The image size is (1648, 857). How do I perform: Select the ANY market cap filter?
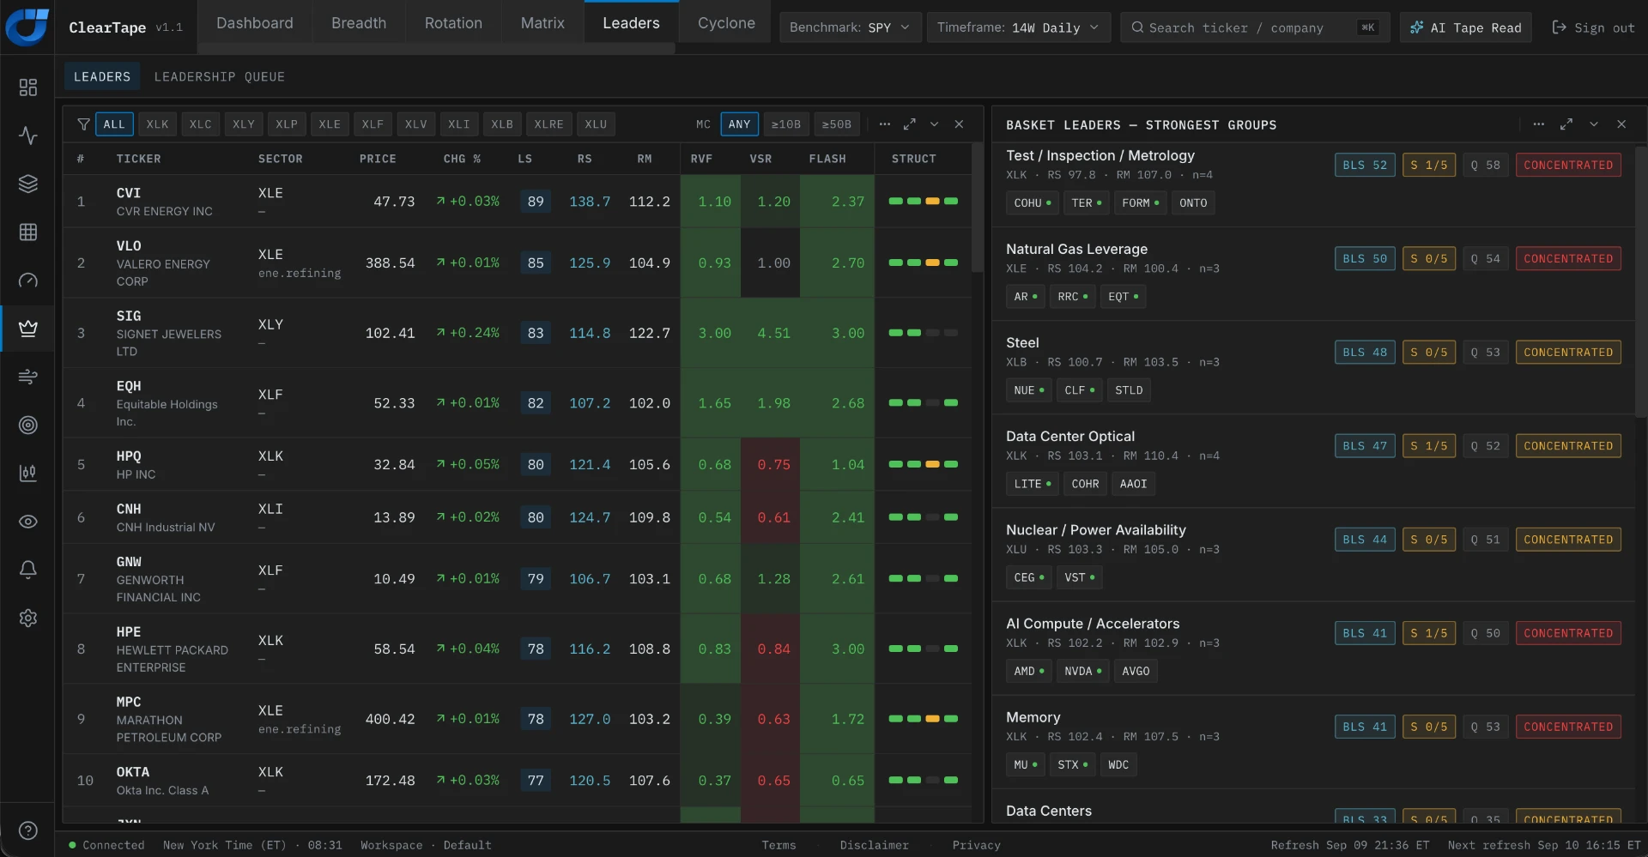(x=739, y=124)
